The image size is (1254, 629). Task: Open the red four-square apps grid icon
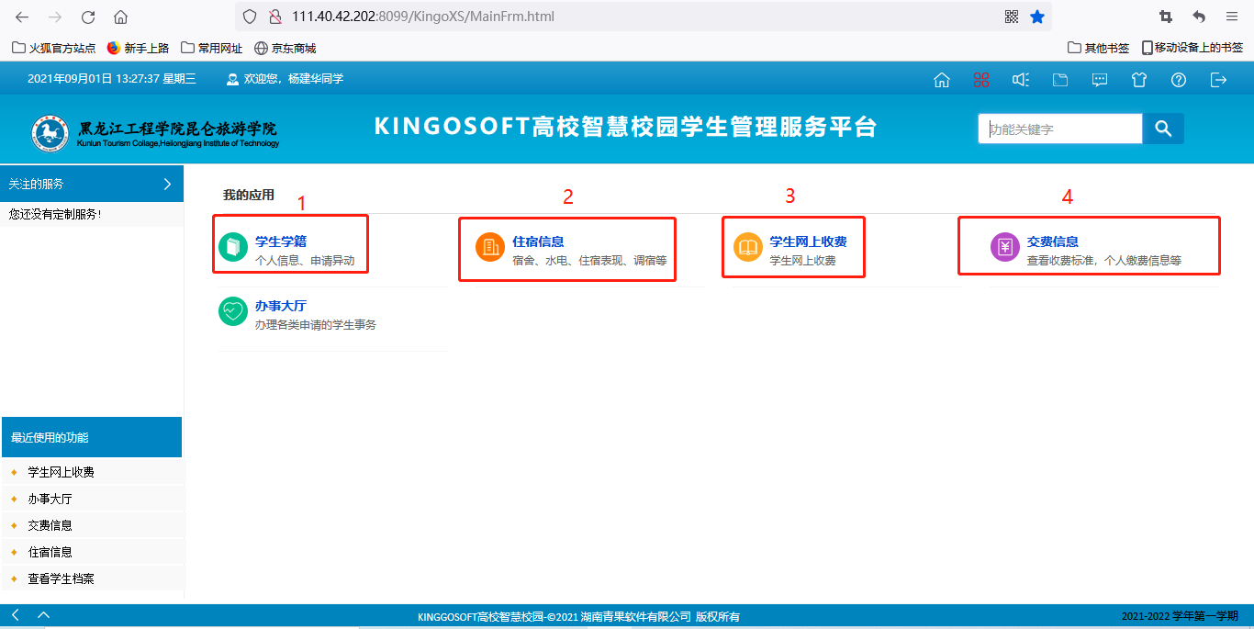coord(981,80)
